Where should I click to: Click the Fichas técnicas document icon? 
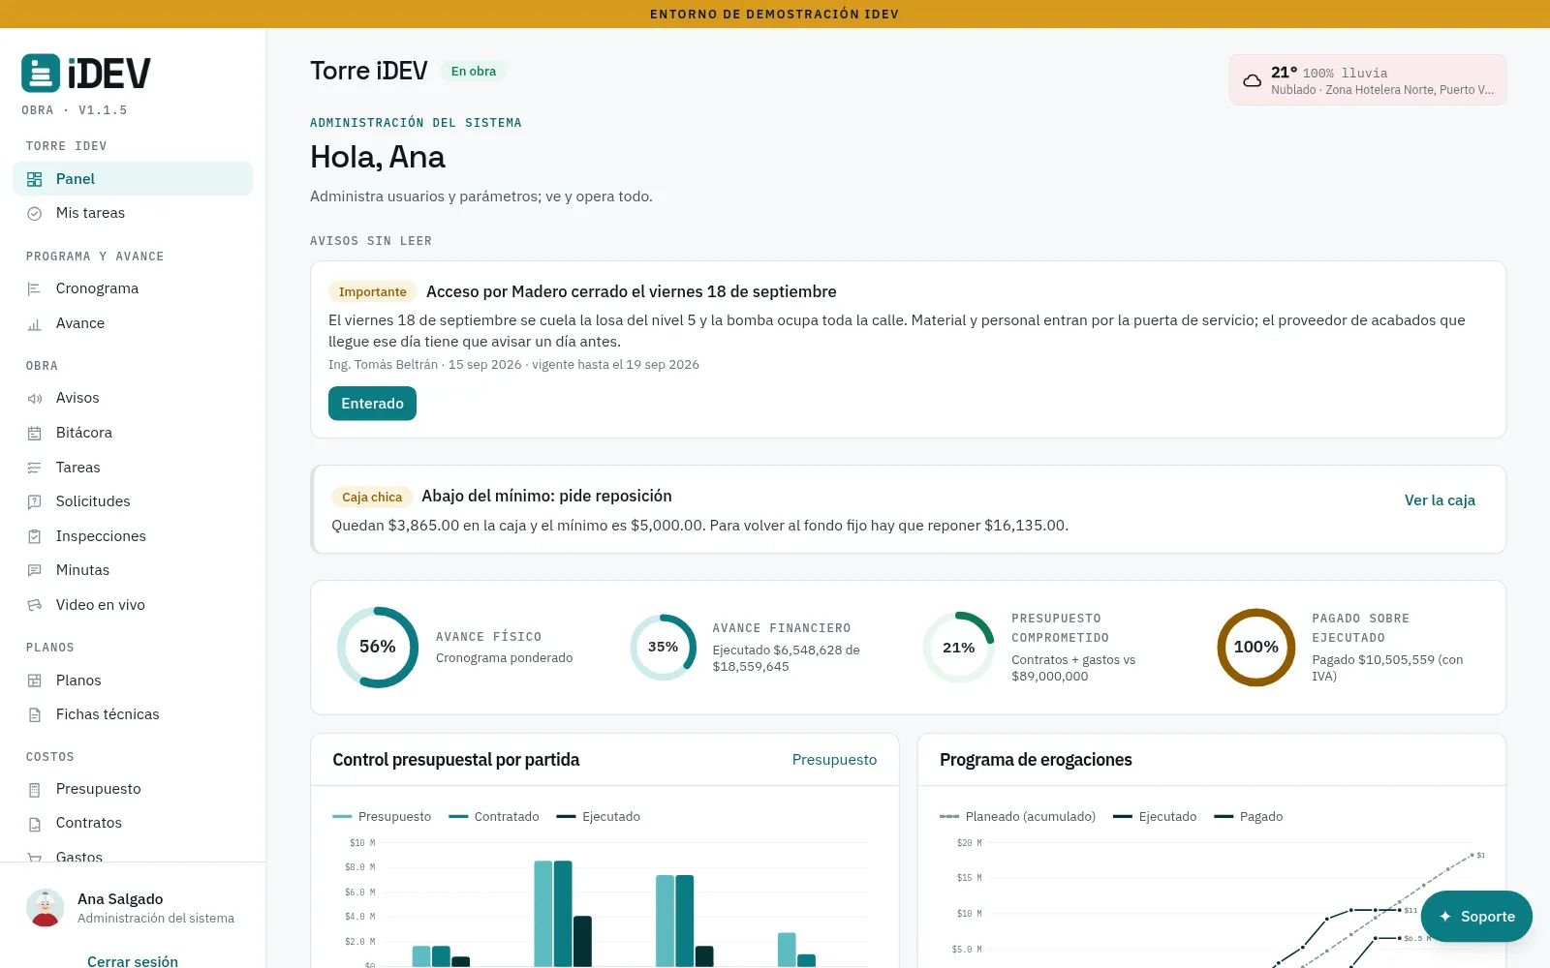pos(35,715)
